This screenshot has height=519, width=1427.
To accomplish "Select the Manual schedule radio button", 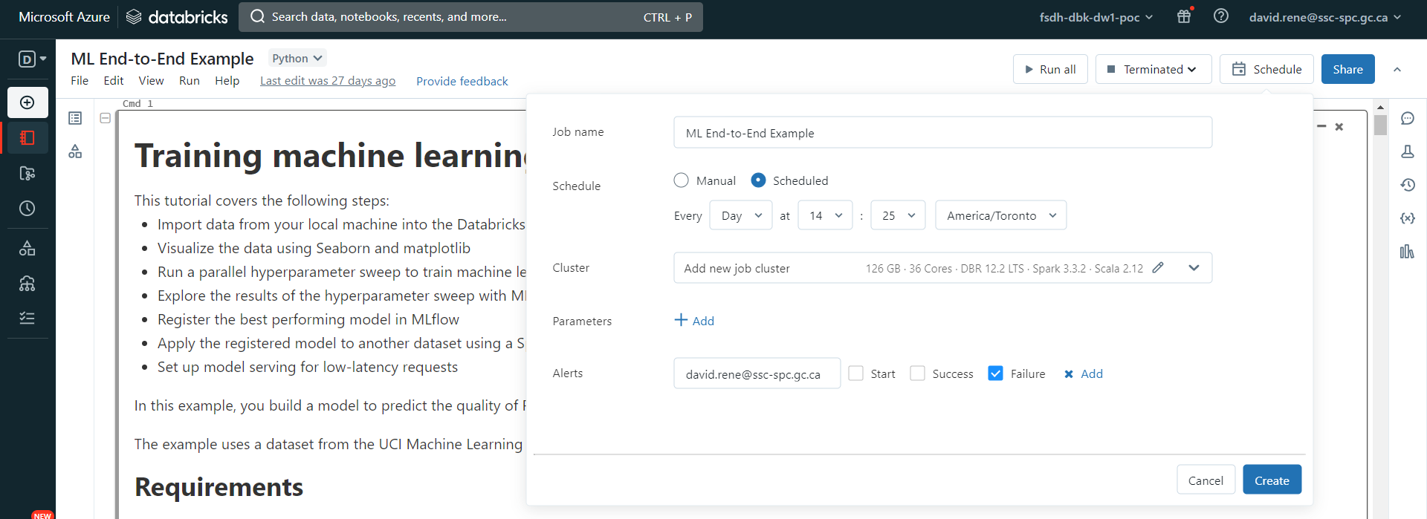I will [681, 180].
